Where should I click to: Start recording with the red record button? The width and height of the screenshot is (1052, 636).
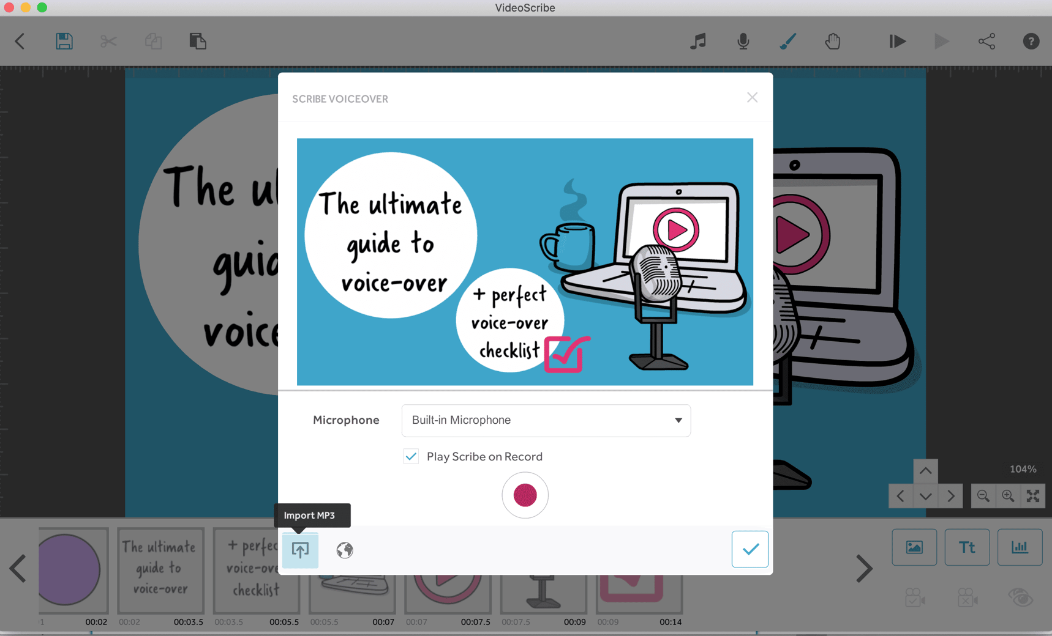[525, 495]
